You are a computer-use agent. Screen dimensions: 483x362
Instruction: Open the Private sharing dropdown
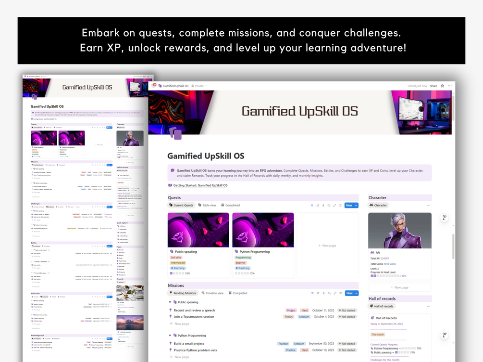point(199,86)
